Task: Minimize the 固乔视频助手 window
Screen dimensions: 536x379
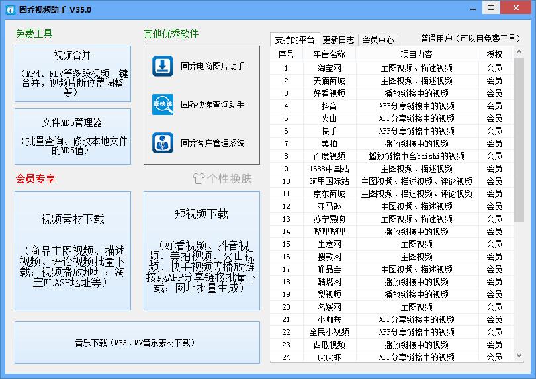Action: [473, 9]
